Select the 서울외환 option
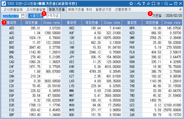Screen dimensions: 184x119 coord(35,16)
